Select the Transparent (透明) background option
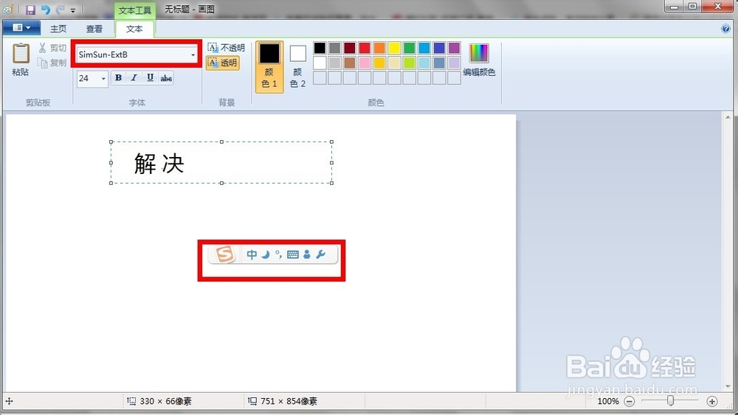Screen dimensions: 738x415 coord(223,63)
